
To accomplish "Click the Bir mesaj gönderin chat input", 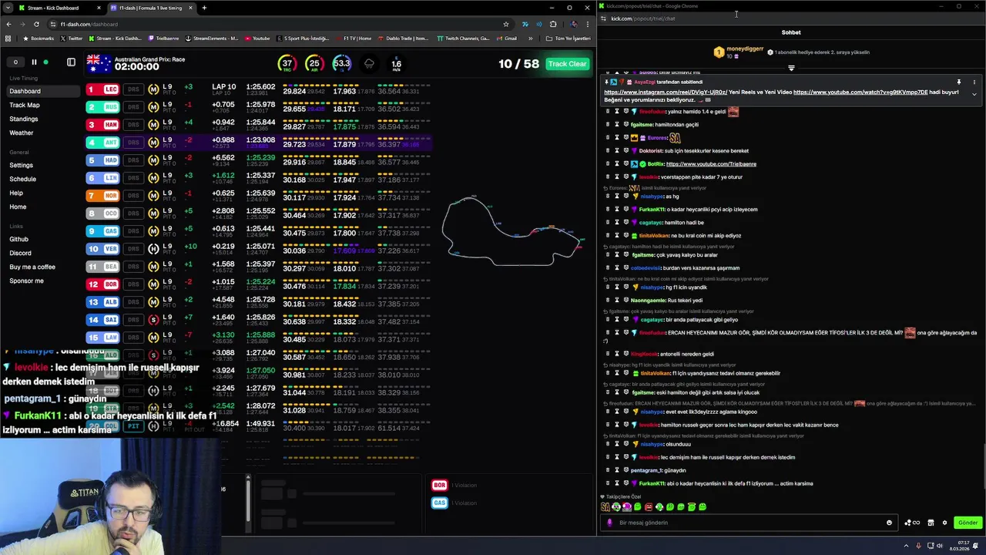I will (x=747, y=523).
